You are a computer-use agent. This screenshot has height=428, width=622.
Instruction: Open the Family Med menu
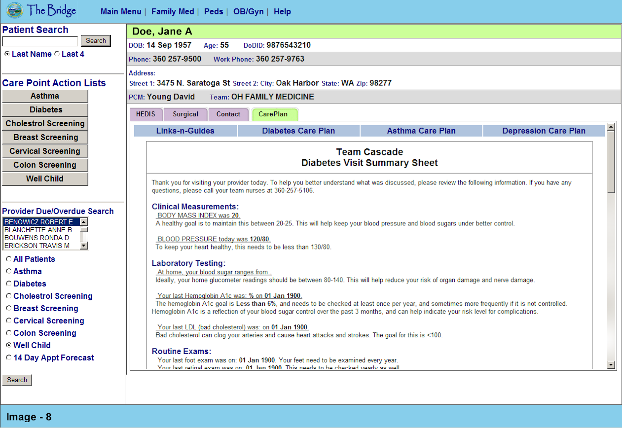pos(173,11)
